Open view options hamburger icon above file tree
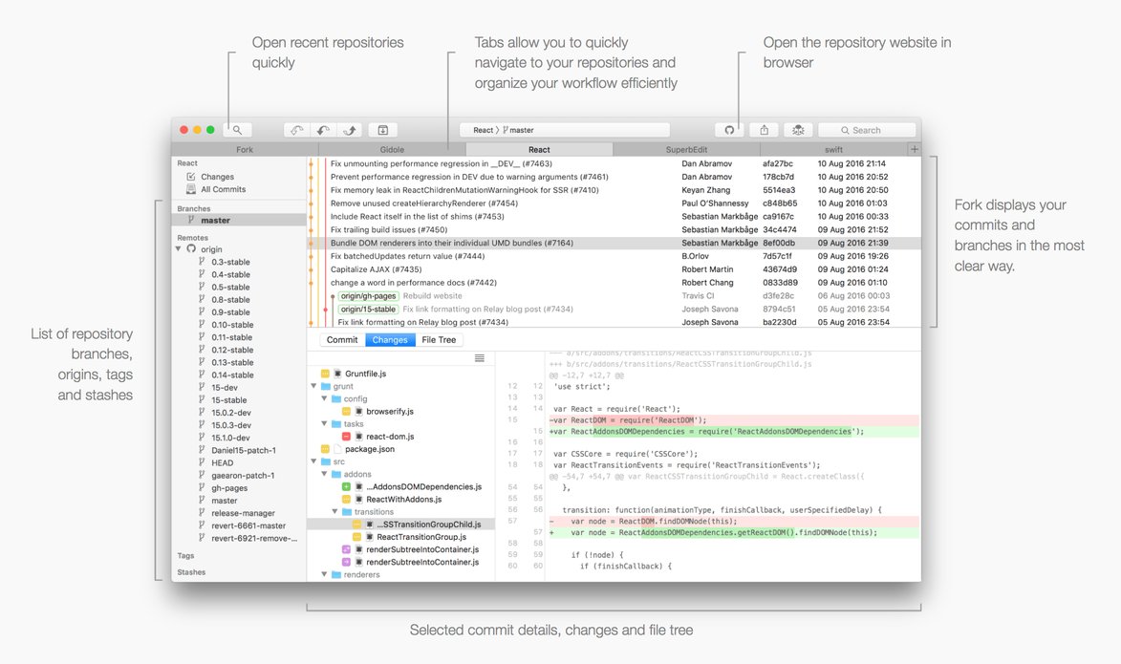The image size is (1121, 664). [479, 357]
